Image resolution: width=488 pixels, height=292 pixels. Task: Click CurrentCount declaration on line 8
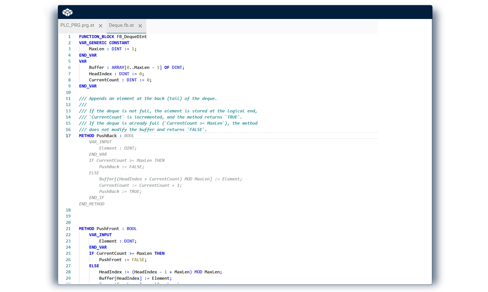click(104, 80)
